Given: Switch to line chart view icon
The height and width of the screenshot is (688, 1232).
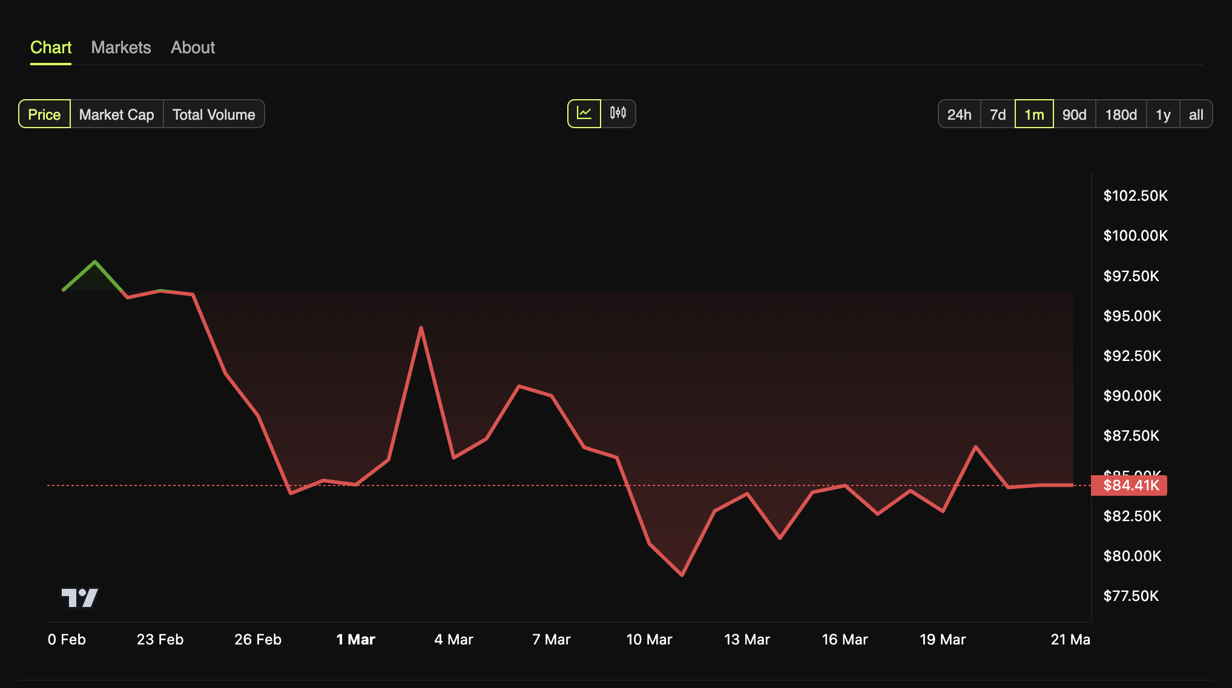Looking at the screenshot, I should [x=584, y=114].
